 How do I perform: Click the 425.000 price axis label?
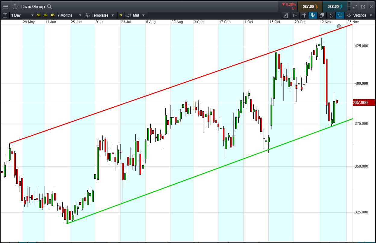point(361,46)
